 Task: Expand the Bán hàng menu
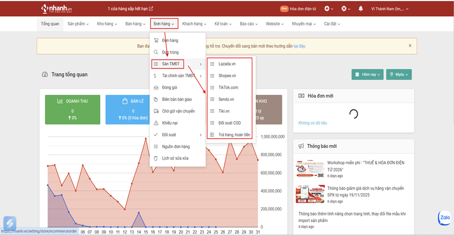pos(135,24)
